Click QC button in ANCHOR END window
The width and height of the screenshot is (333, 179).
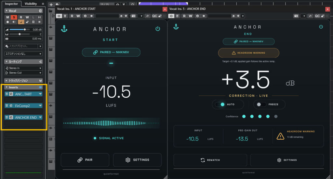(x=317, y=16)
